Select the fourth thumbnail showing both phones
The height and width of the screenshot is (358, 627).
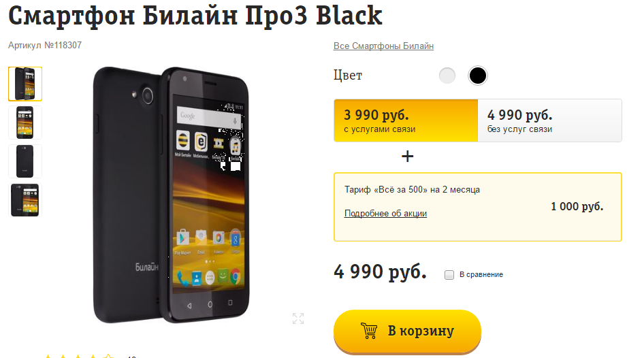[25, 200]
